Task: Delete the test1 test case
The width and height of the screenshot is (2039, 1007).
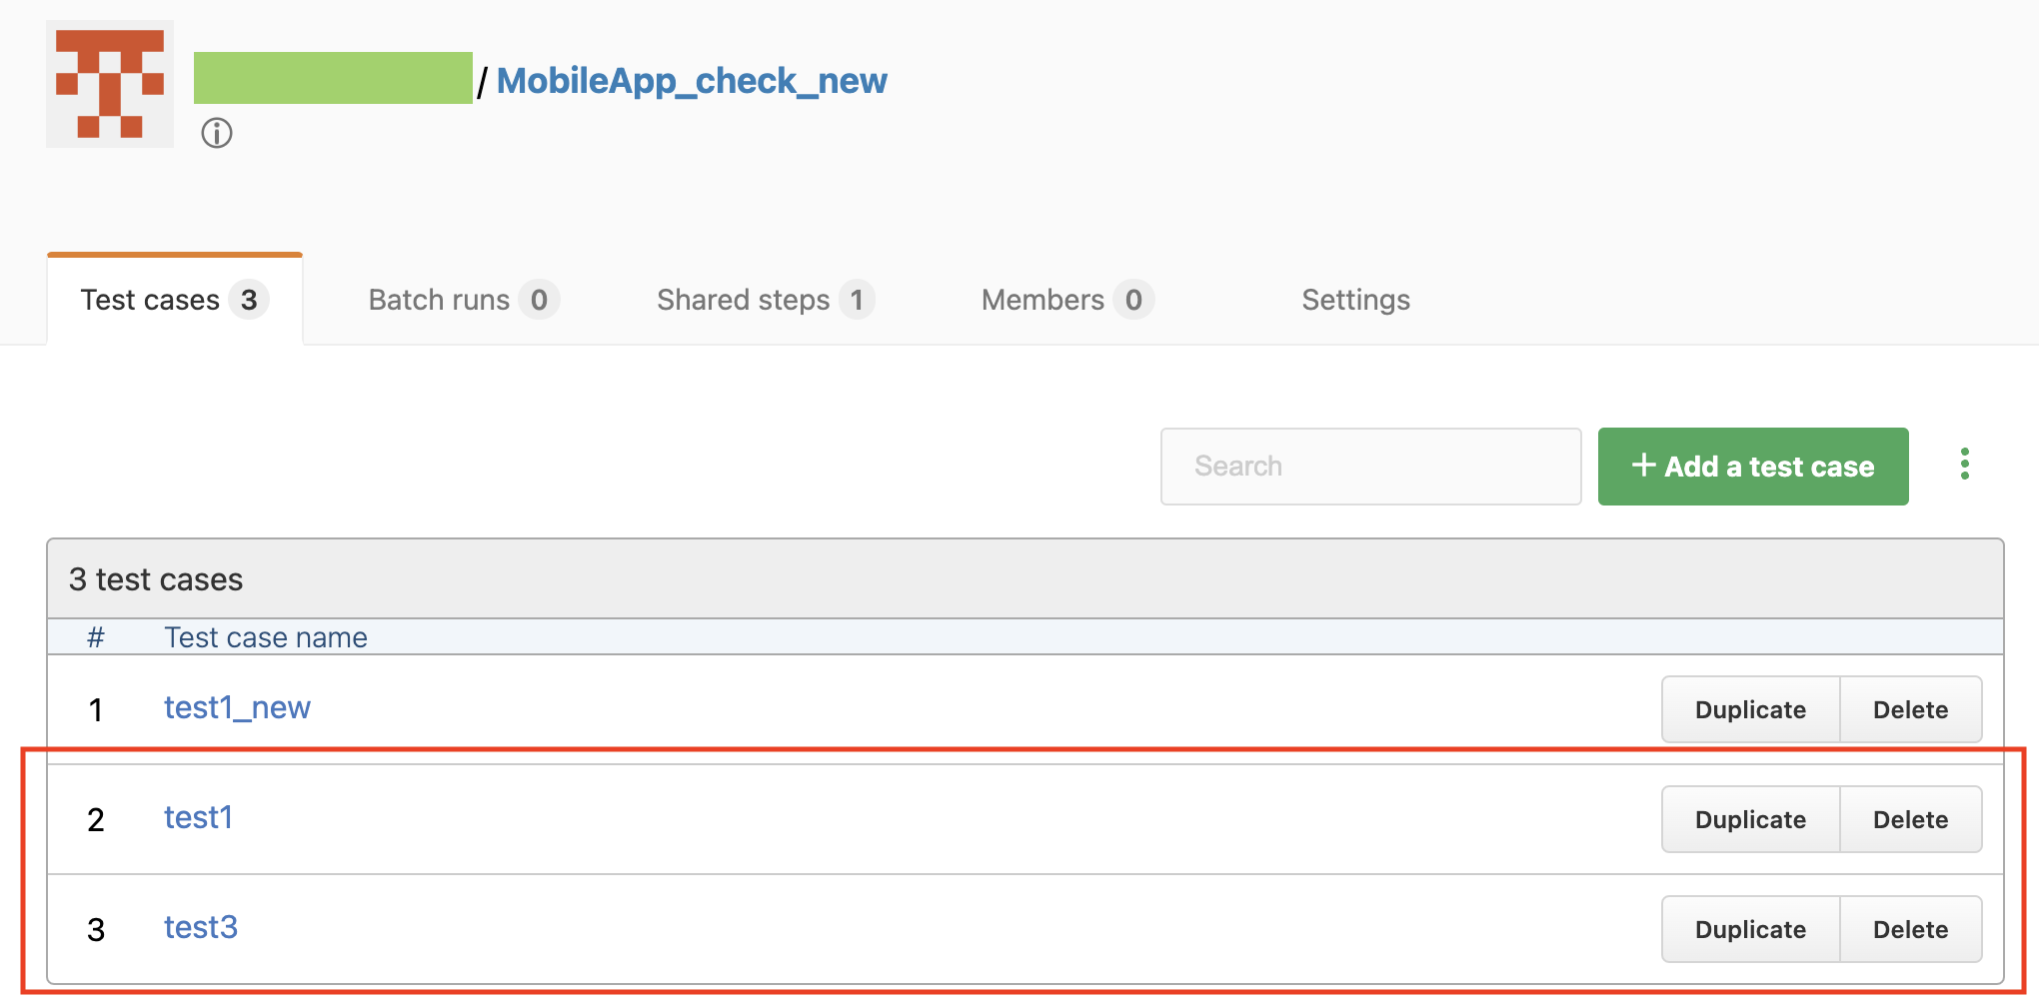Action: 1910,819
